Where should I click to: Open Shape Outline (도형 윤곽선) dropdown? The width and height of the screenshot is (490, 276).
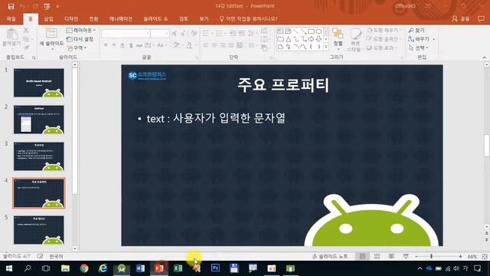coord(384,39)
